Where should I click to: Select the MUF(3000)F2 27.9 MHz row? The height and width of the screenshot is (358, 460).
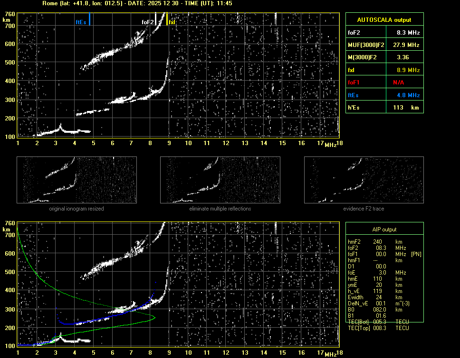[384, 45]
